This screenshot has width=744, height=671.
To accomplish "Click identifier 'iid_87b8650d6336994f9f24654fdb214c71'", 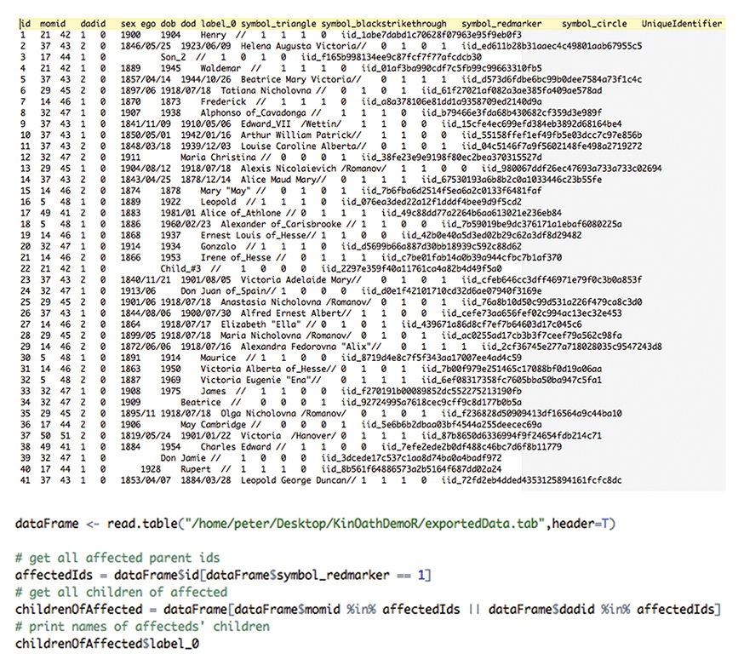I will (x=511, y=436).
